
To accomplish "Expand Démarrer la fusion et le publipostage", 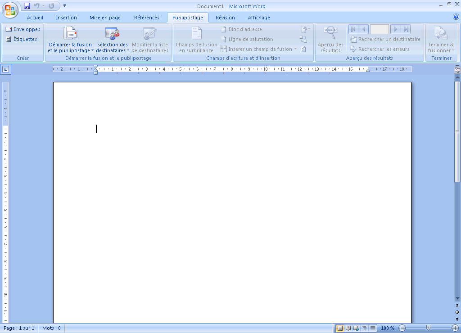I will 70,47.
